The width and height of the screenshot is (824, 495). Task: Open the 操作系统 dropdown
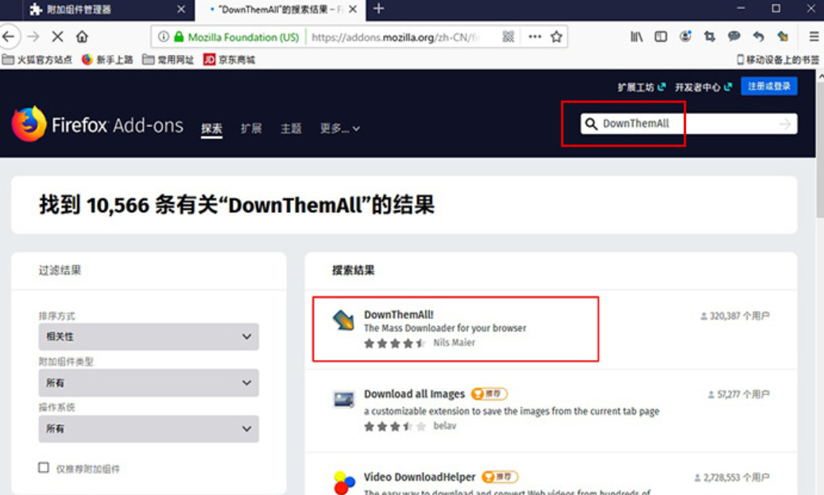(x=149, y=429)
